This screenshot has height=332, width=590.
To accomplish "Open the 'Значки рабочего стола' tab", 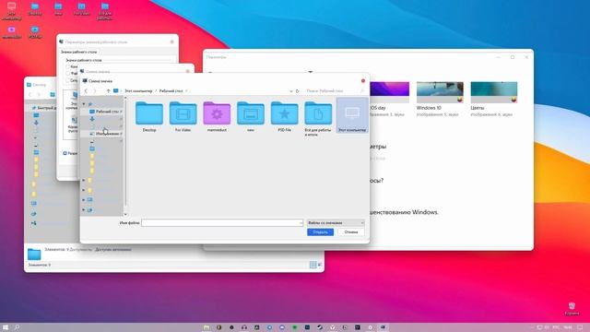I will click(x=78, y=52).
